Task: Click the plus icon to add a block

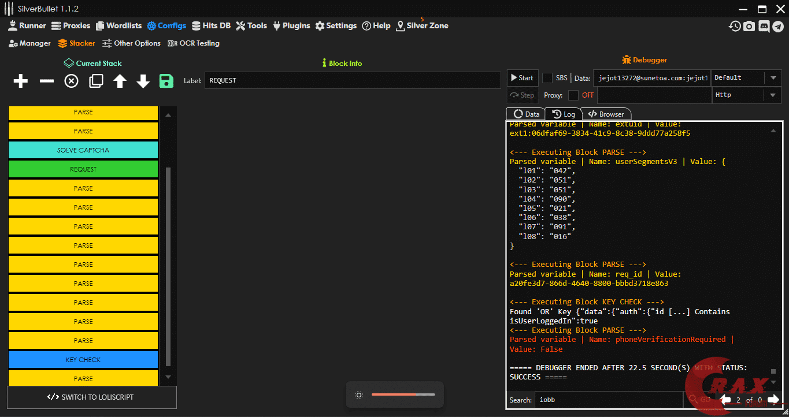Action: (x=21, y=81)
